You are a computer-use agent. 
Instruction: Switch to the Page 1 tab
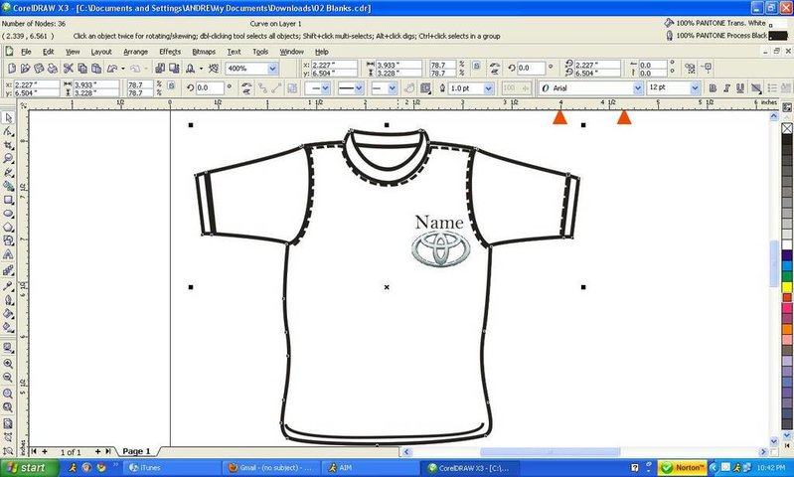[136, 451]
